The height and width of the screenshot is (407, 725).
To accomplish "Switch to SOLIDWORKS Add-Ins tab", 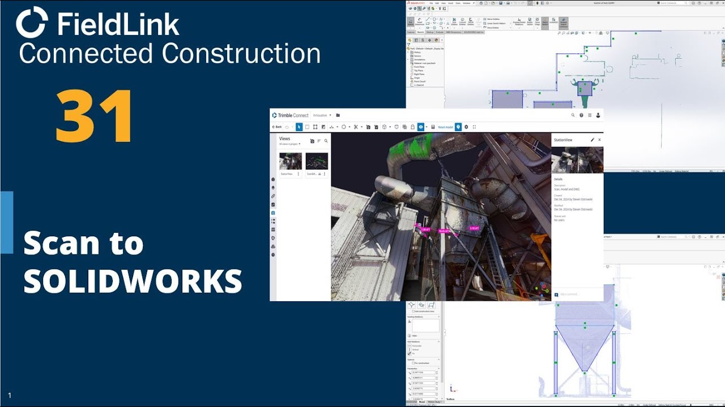I will 474,32.
